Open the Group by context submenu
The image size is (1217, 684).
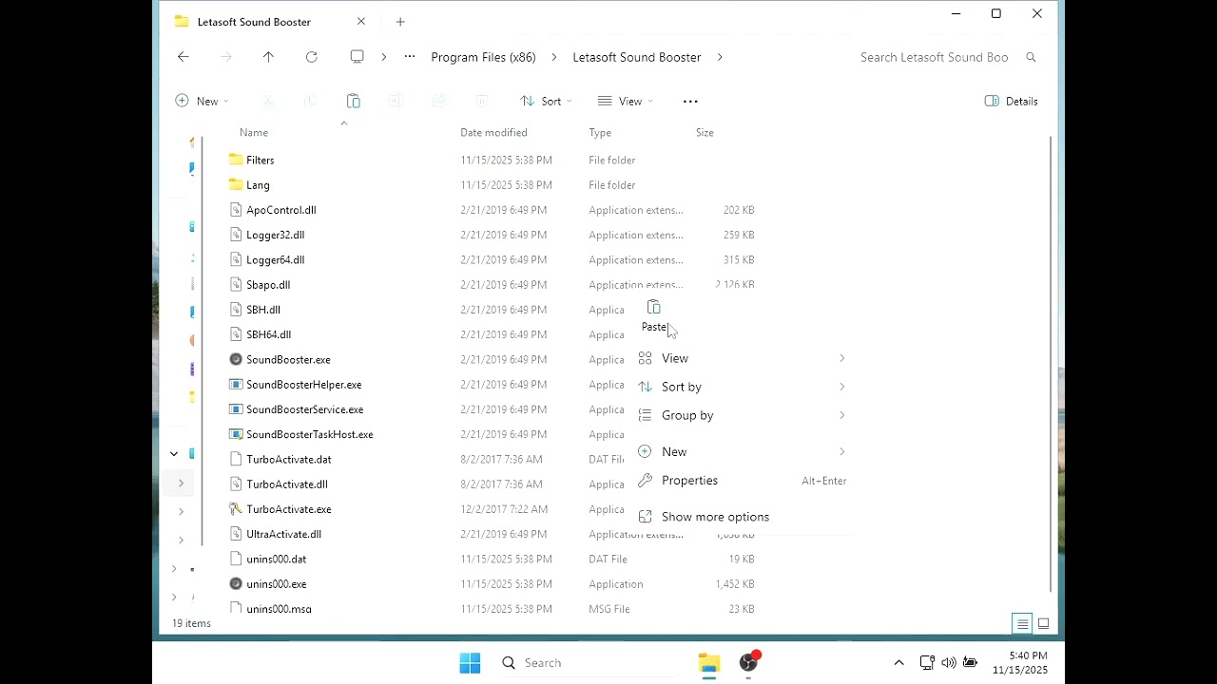[743, 415]
